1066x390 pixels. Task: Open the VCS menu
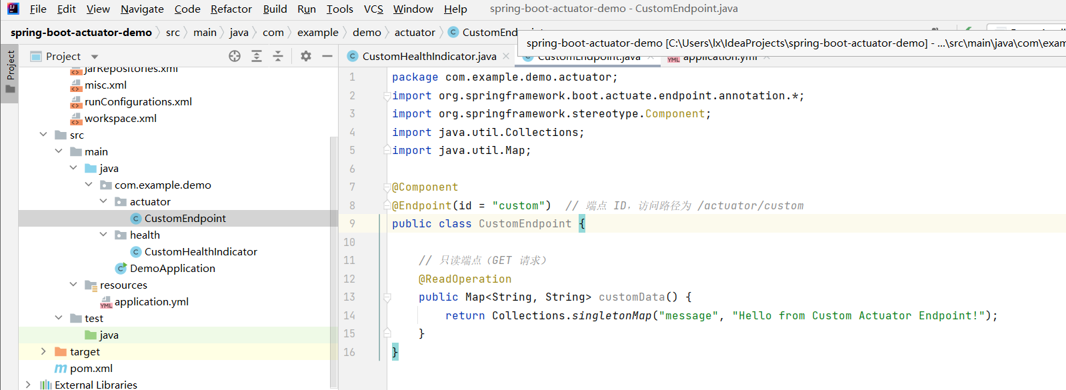point(373,9)
